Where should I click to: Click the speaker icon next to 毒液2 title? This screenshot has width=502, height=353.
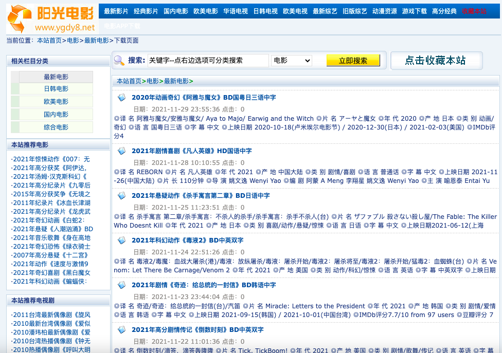[x=121, y=240]
